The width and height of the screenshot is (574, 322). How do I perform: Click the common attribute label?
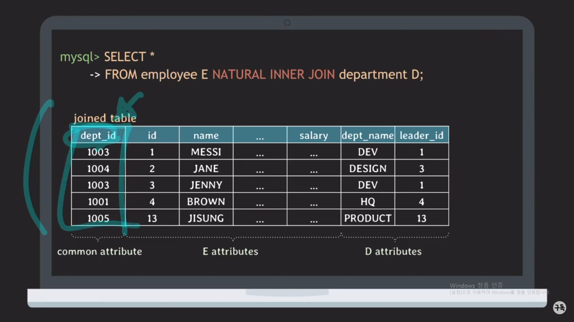(100, 251)
